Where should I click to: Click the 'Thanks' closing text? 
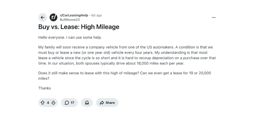[44, 88]
